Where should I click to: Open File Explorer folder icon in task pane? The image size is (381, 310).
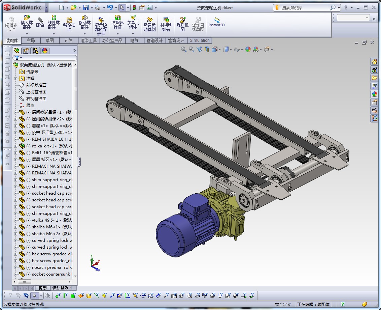pos(374,78)
